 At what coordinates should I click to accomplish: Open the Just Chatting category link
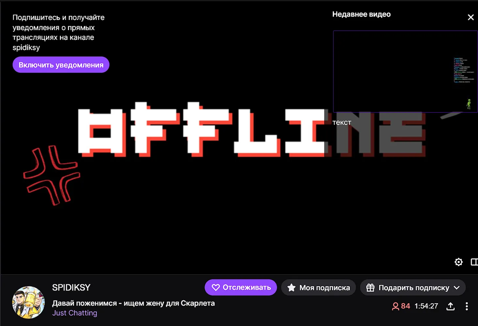[75, 313]
